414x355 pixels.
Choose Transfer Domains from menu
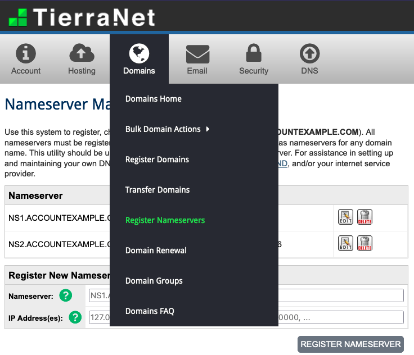[x=157, y=190]
